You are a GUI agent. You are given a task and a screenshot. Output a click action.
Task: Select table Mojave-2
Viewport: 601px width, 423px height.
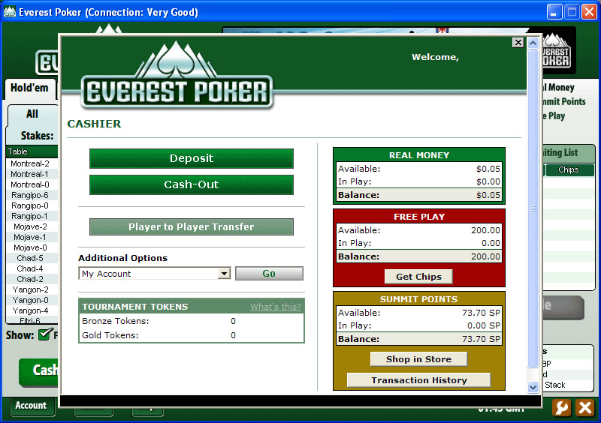point(30,226)
